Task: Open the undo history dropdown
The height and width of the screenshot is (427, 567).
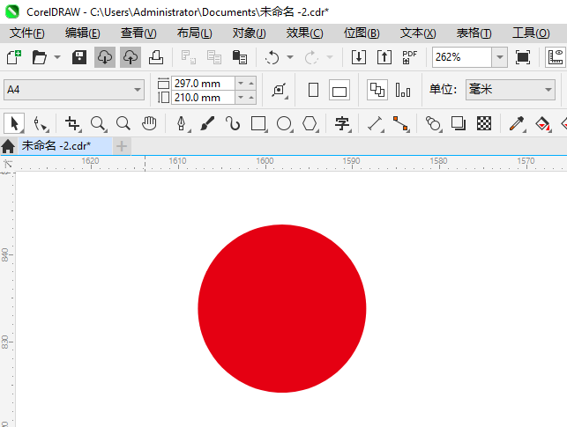Action: (x=290, y=57)
